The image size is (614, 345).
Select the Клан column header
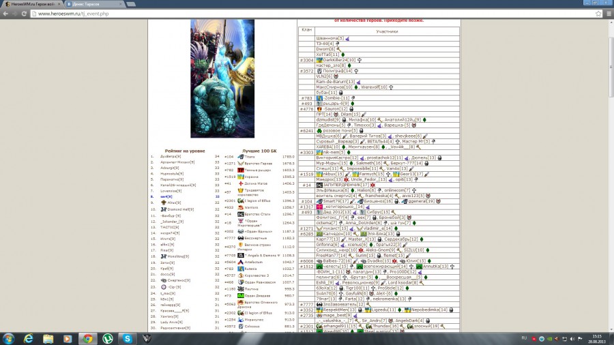pyautogui.click(x=306, y=30)
